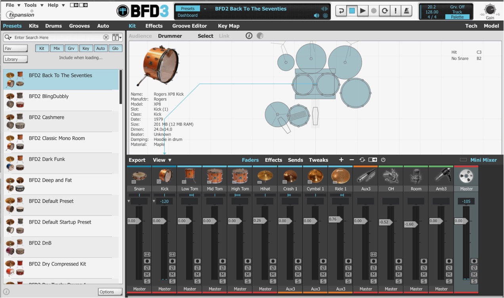Select the Hihat channel icon

pyautogui.click(x=265, y=176)
